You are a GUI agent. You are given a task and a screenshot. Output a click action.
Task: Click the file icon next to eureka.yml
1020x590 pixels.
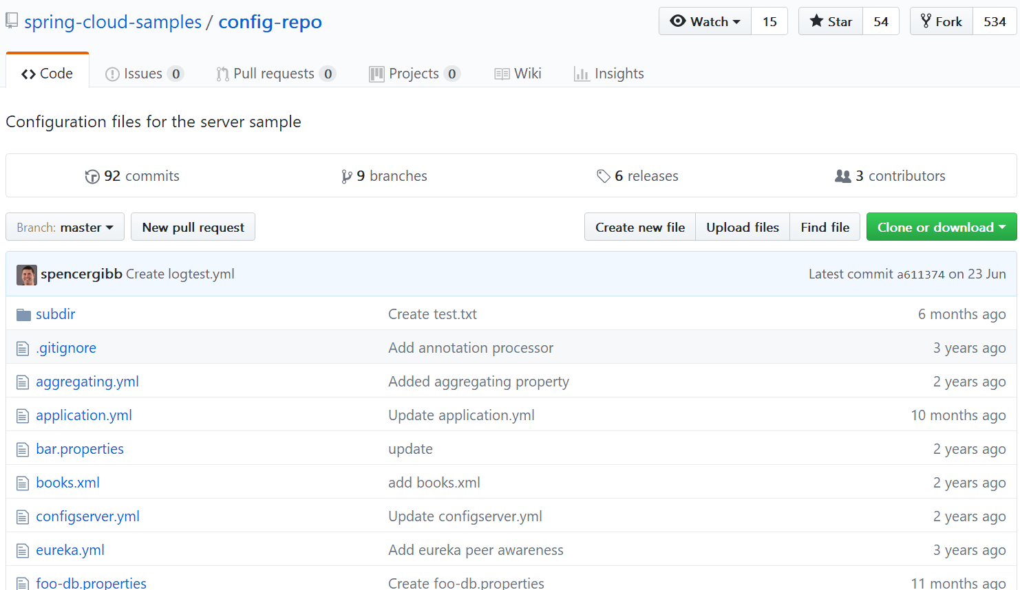23,551
